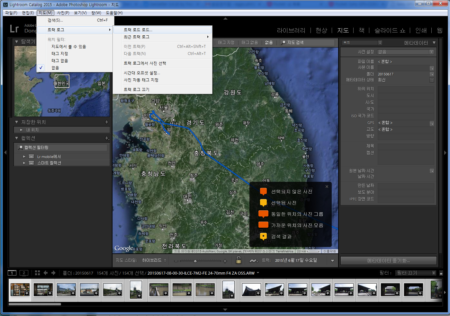This screenshot has height=316, width=450.
Task: Choose '지도에서 볼 수 있음' filter option
Action: (x=68, y=47)
